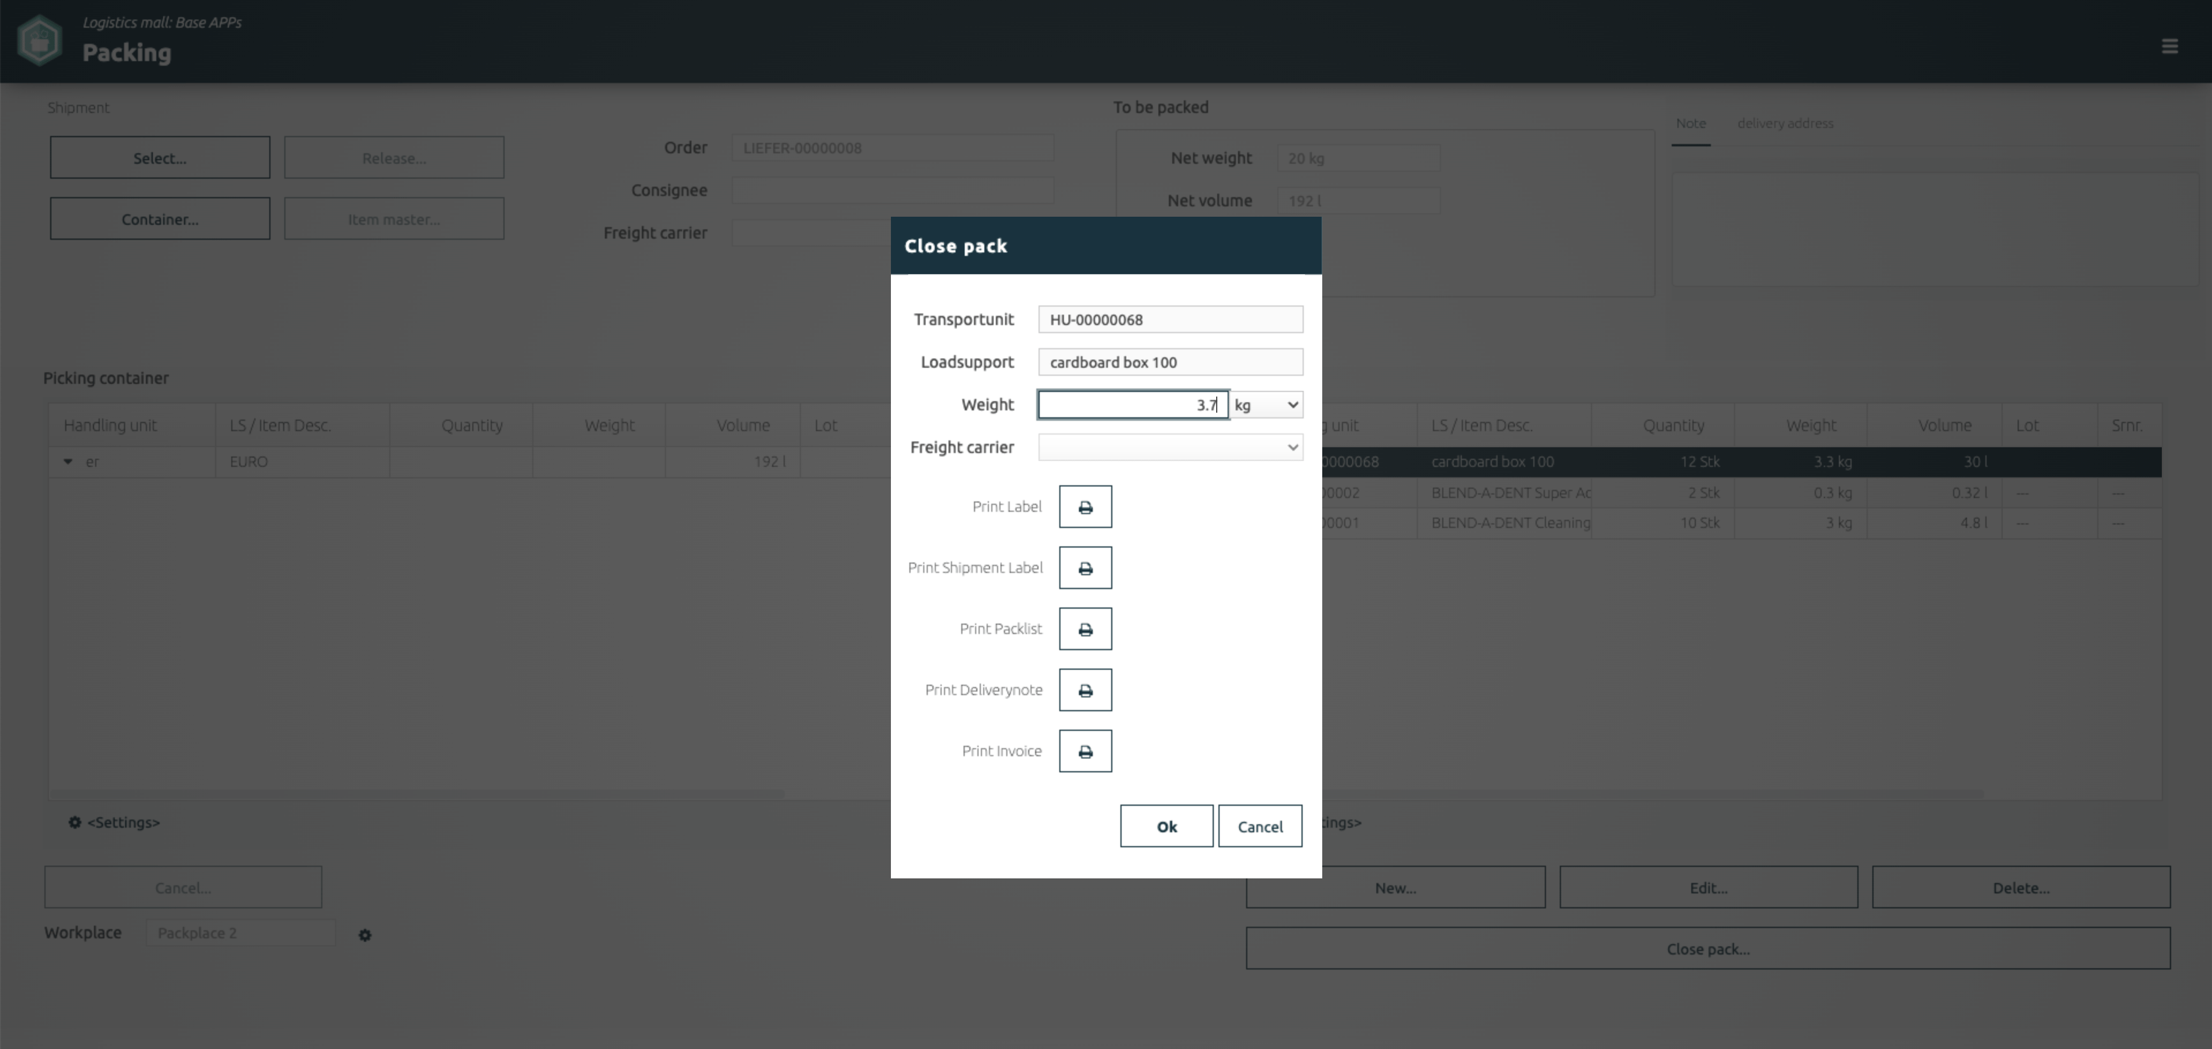Click the Packing app logo icon

[39, 40]
